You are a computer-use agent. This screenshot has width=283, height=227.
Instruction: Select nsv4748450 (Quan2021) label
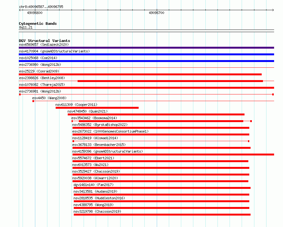pyautogui.click(x=87, y=111)
